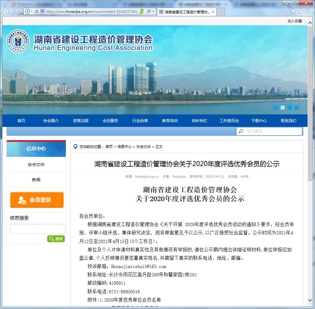Viewport: 315px width, 309px height.
Task: Click the favorites star icon
Action: click(300, 12)
